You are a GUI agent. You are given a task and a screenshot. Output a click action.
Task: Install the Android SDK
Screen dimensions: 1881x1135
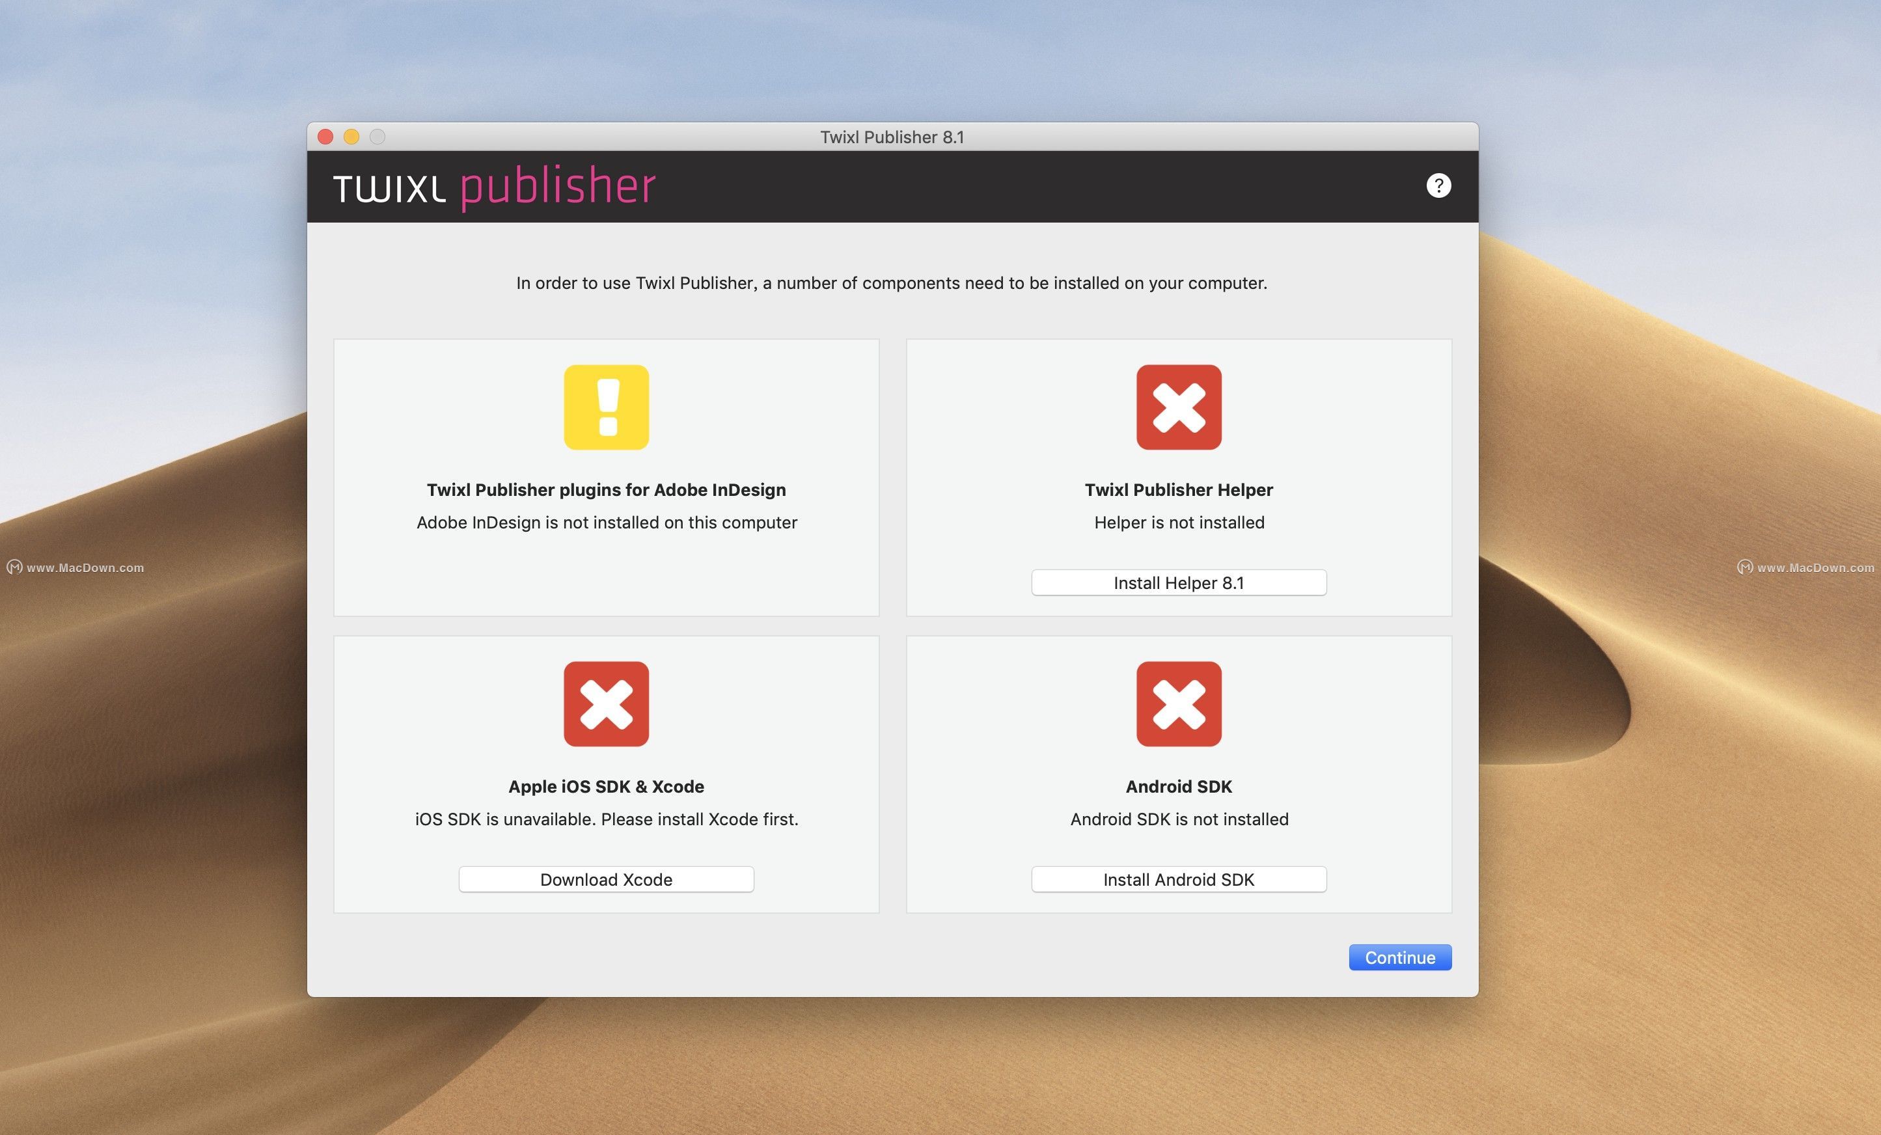pyautogui.click(x=1179, y=879)
